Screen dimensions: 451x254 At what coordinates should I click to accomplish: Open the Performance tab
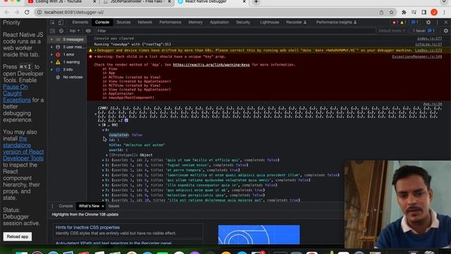click(x=171, y=22)
